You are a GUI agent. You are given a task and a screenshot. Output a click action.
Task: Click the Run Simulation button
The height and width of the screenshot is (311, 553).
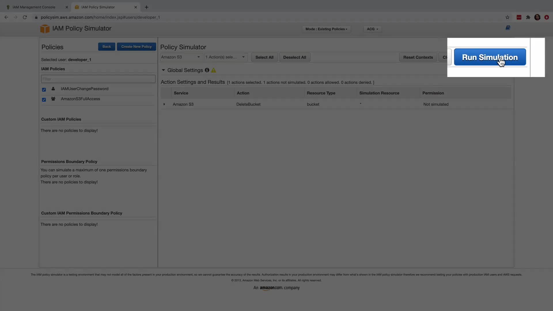click(490, 57)
